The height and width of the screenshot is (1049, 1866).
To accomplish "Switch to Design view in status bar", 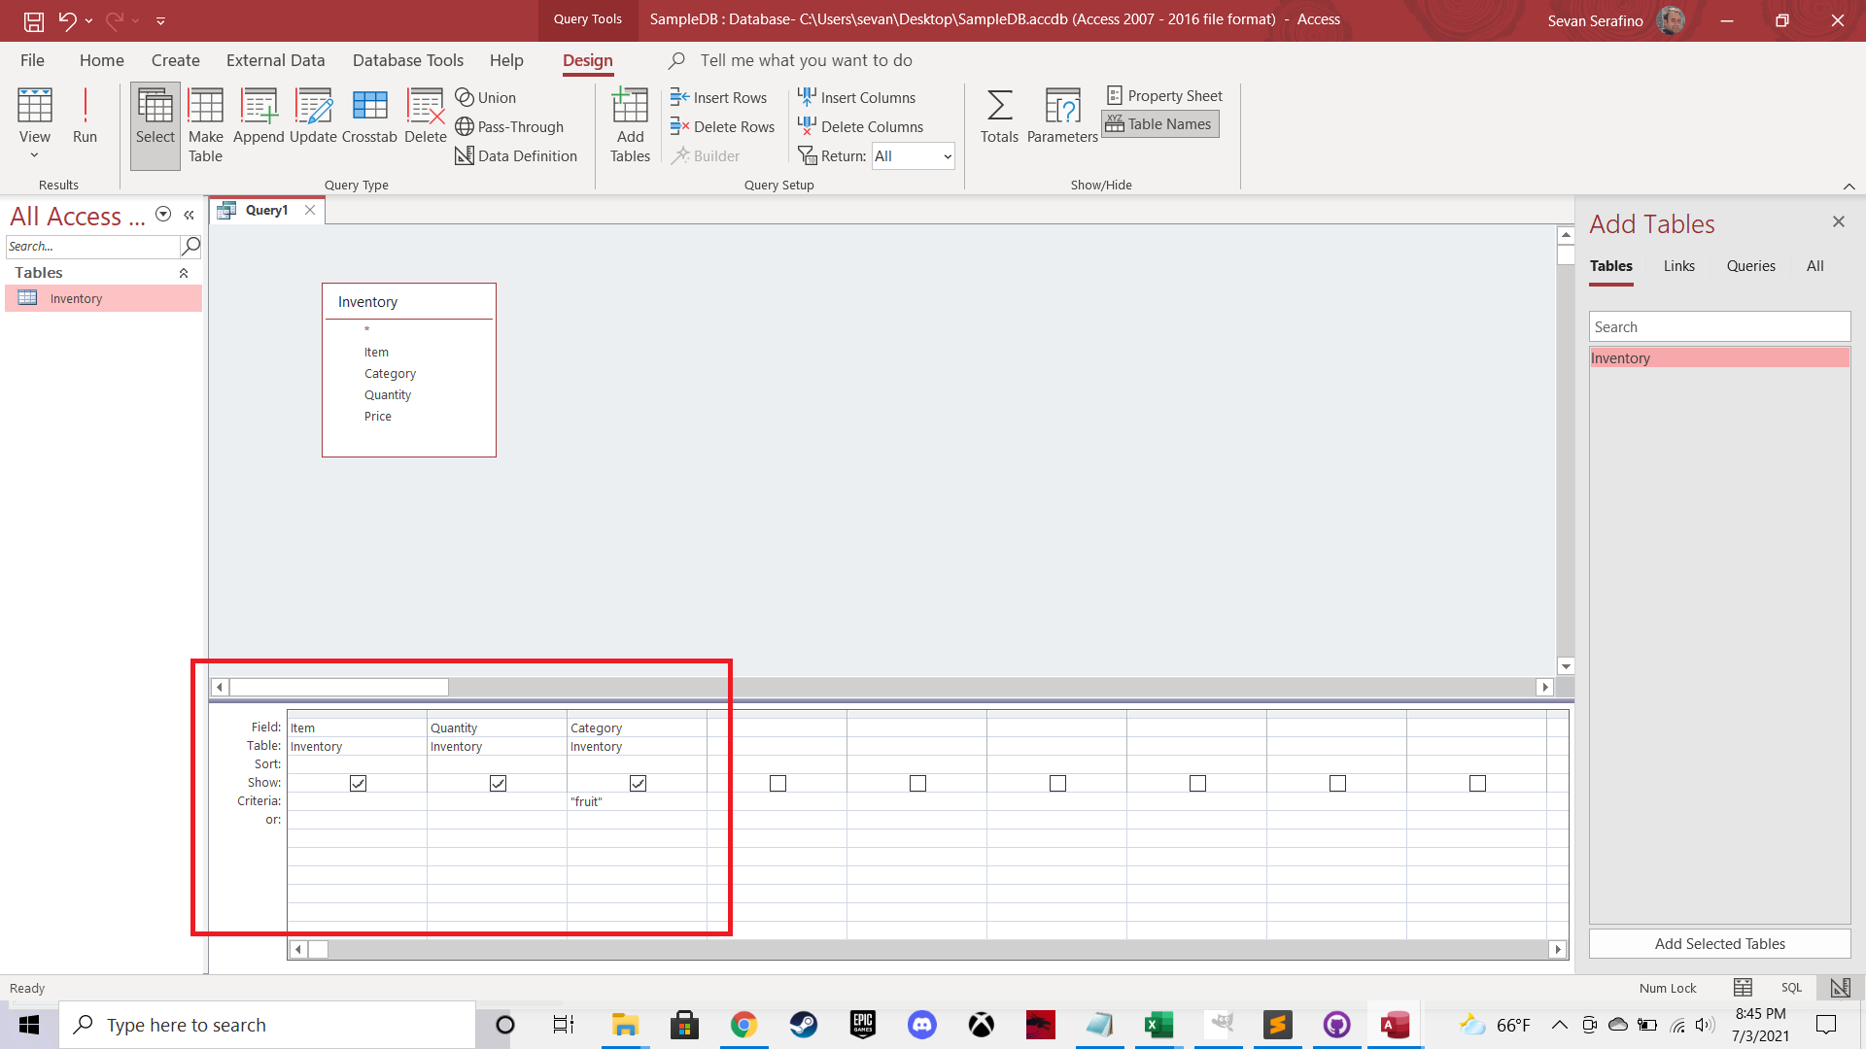I will click(1840, 988).
